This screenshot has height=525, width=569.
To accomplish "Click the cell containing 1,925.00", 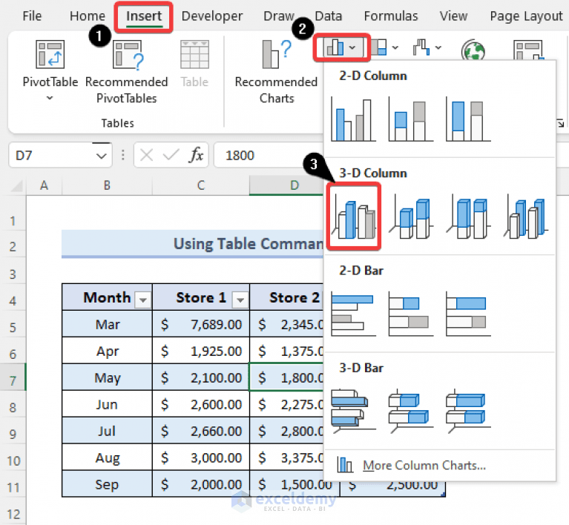I will pyautogui.click(x=201, y=351).
